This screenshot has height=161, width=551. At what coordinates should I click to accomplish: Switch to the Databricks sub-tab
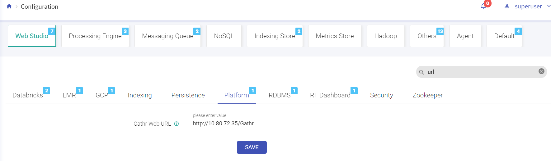pyautogui.click(x=28, y=95)
